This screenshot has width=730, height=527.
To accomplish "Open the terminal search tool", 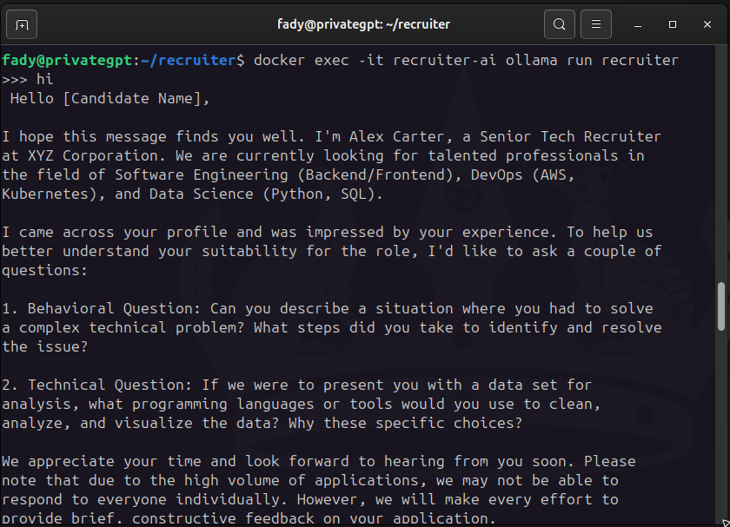I will 559,24.
